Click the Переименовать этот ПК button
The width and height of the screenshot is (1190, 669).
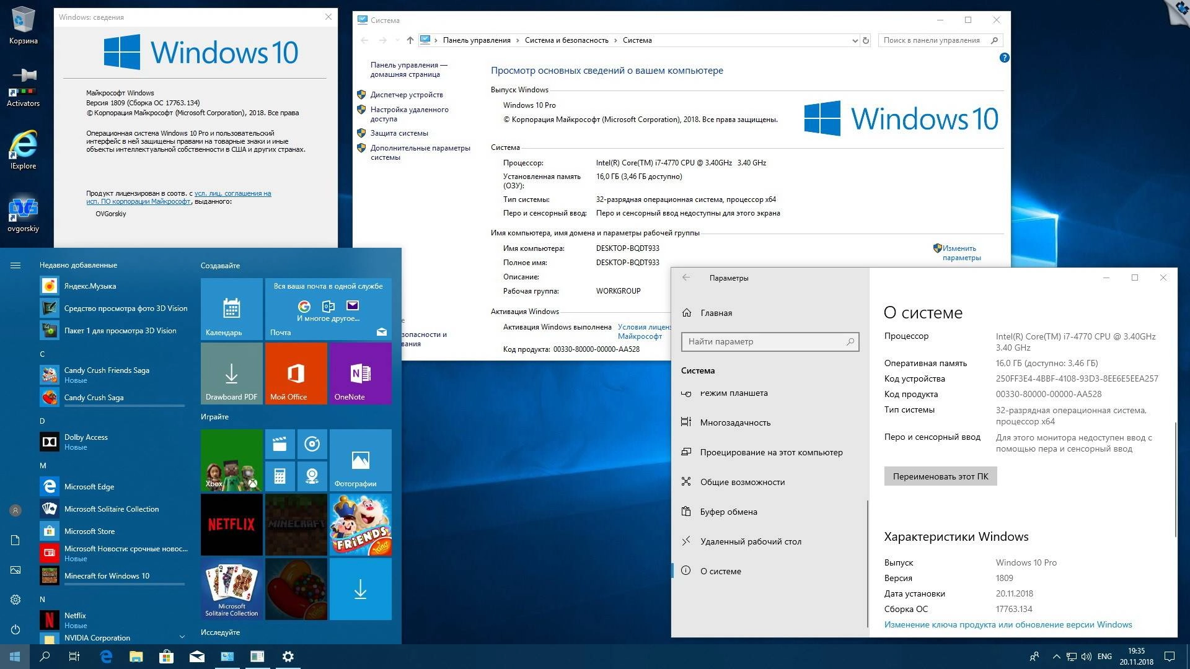(940, 476)
